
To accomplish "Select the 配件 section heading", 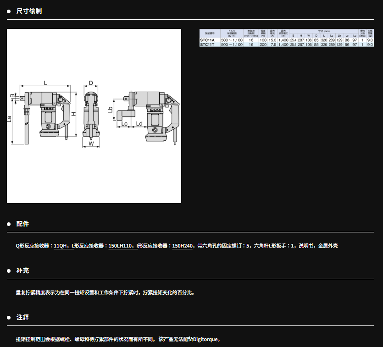I will click(22, 224).
